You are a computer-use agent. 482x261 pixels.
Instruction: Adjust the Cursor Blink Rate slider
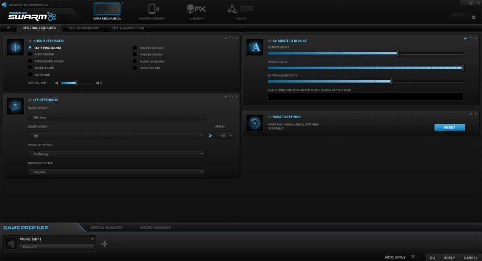366,82
